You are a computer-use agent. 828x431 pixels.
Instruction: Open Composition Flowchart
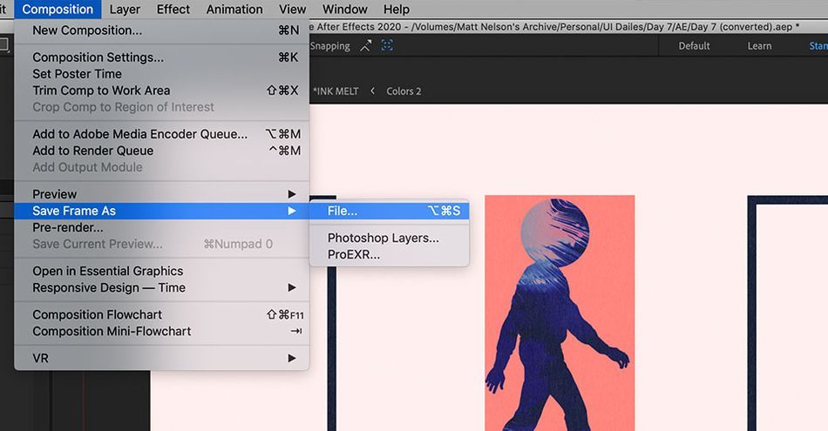click(x=161, y=314)
